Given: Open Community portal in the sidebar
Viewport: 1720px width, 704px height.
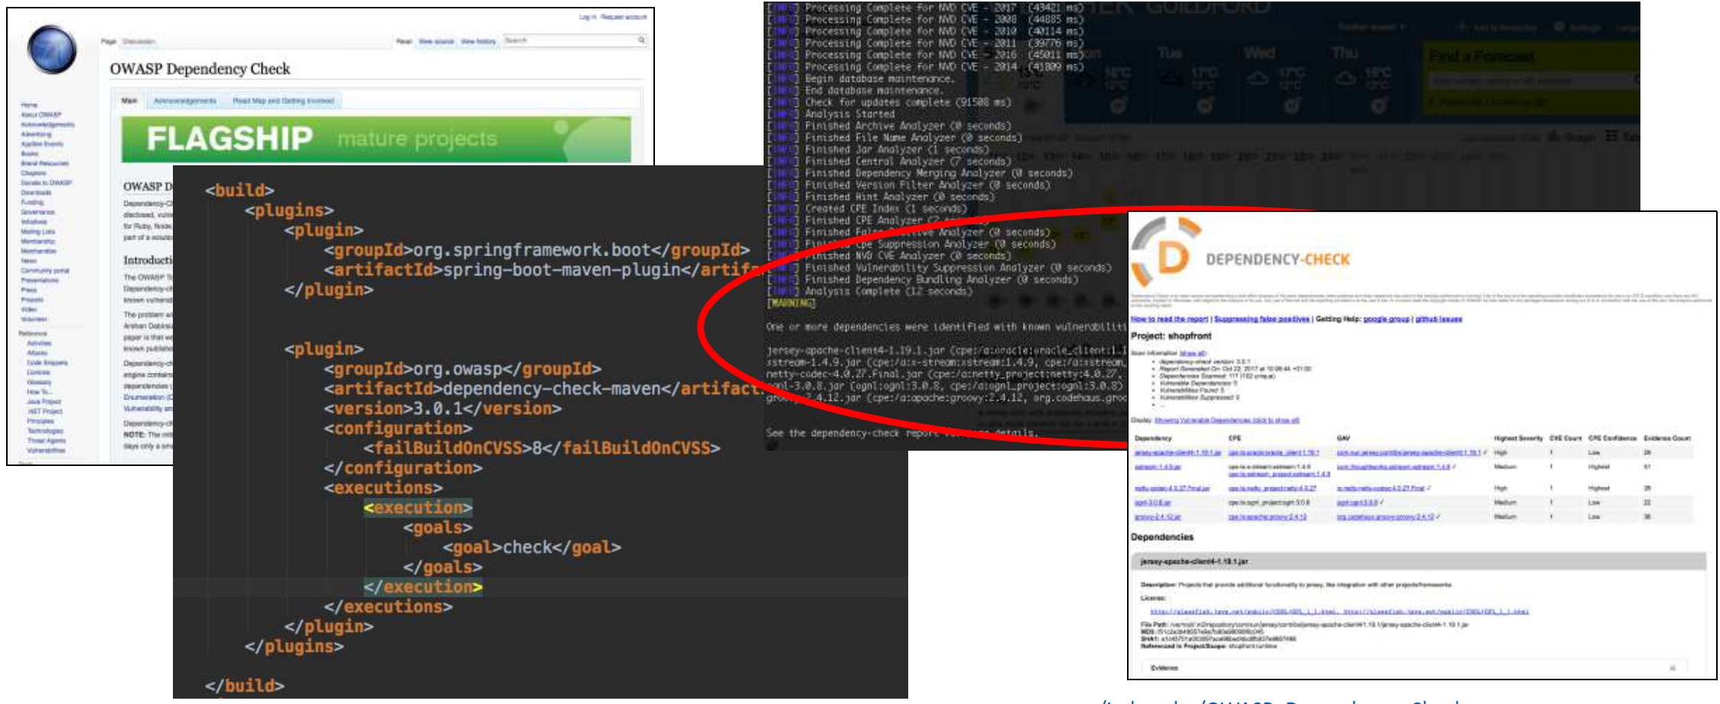Looking at the screenshot, I should point(45,271).
